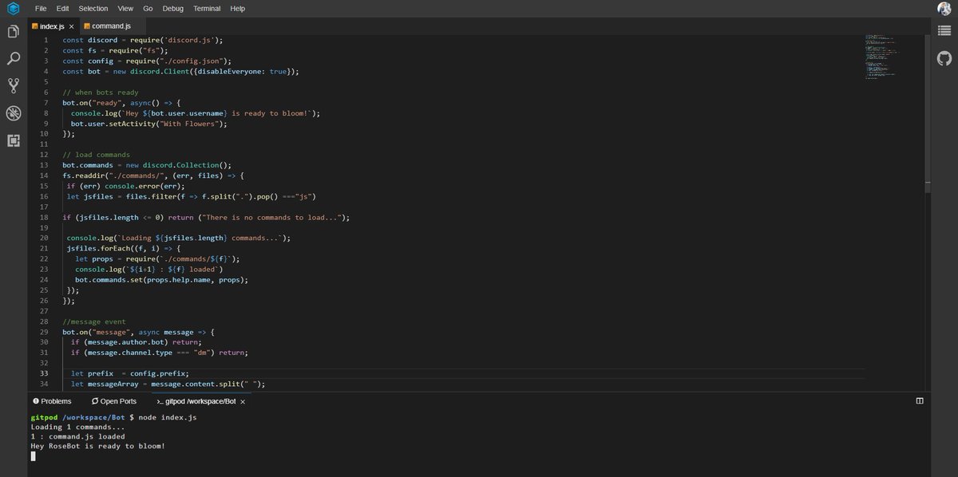Open the Source Control view
This screenshot has height=477, width=958.
[x=13, y=85]
